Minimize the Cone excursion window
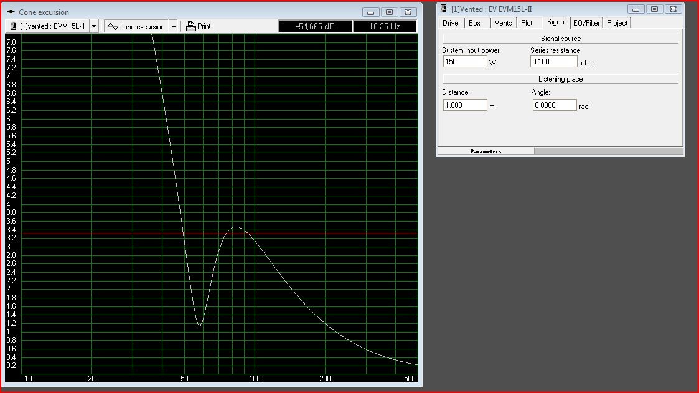This screenshot has width=699, height=393. [x=370, y=12]
